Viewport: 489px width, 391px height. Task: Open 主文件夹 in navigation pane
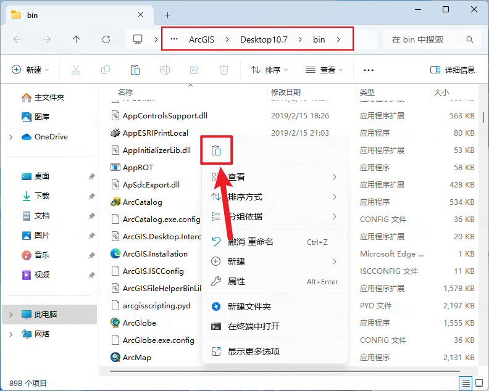[x=43, y=97]
